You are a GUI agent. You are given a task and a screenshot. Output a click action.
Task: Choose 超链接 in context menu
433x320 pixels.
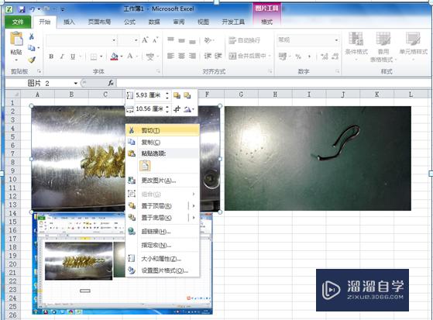pos(163,232)
